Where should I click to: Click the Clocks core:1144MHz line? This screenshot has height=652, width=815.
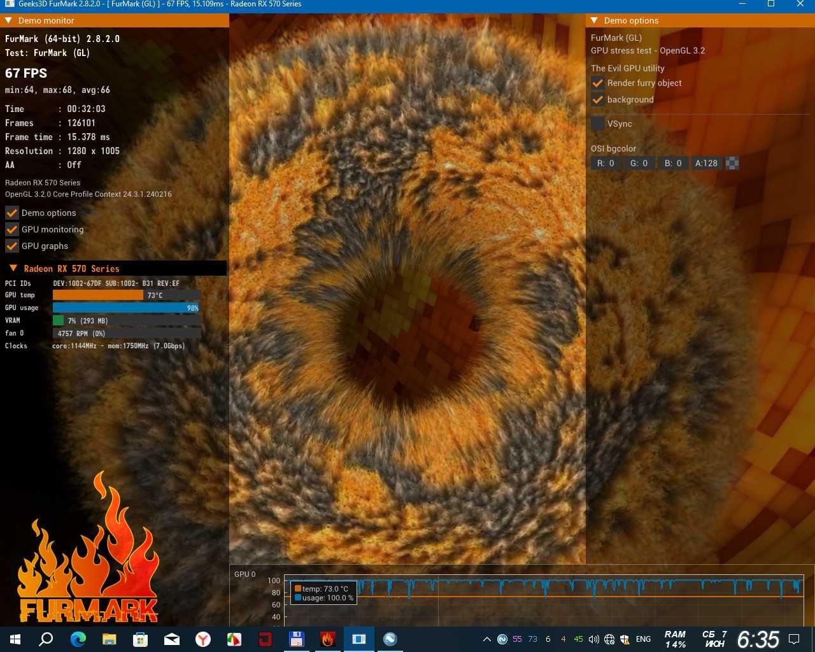(95, 346)
